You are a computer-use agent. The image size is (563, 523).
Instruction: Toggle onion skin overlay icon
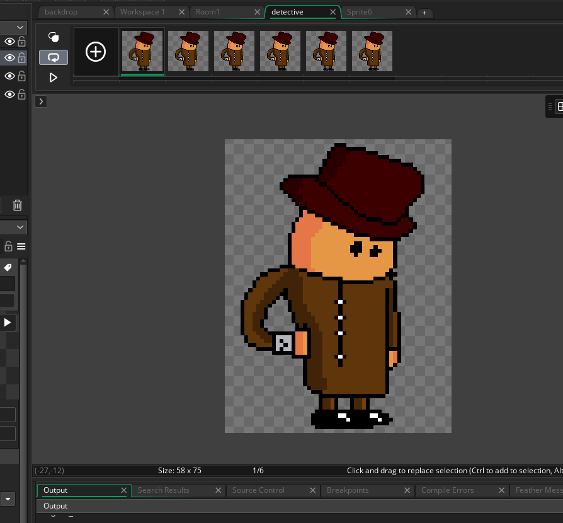click(54, 37)
